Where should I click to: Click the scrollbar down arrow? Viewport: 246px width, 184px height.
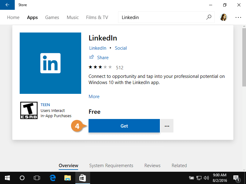coord(244,170)
